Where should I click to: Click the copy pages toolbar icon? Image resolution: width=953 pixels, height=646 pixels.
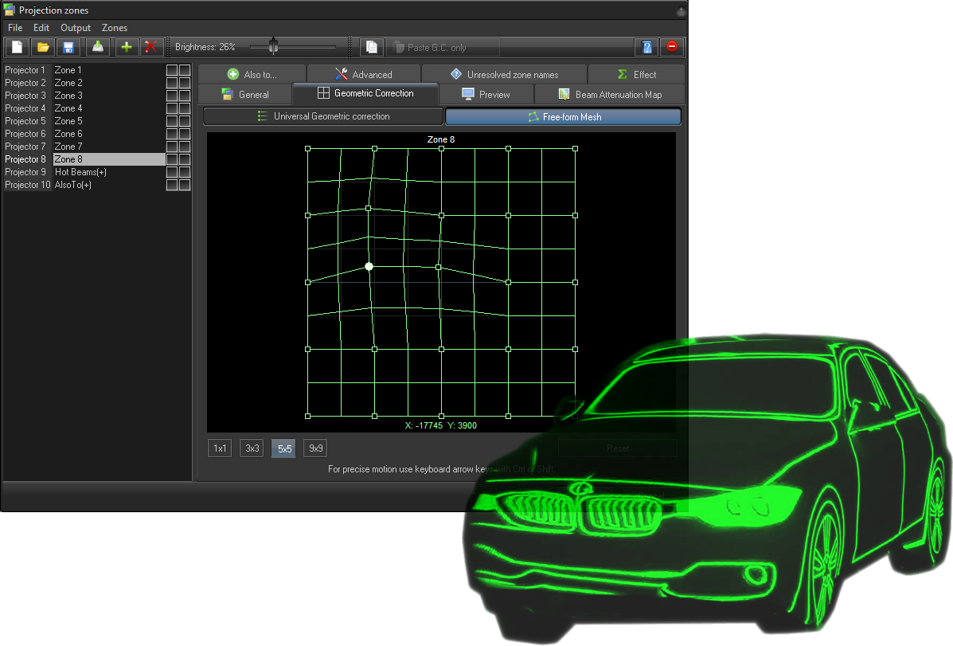coord(371,48)
